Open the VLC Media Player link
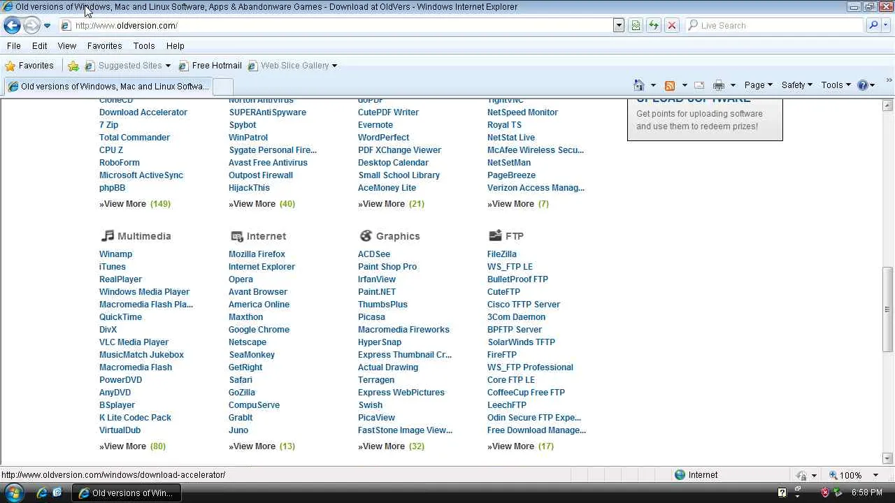Image resolution: width=895 pixels, height=503 pixels. click(x=134, y=342)
